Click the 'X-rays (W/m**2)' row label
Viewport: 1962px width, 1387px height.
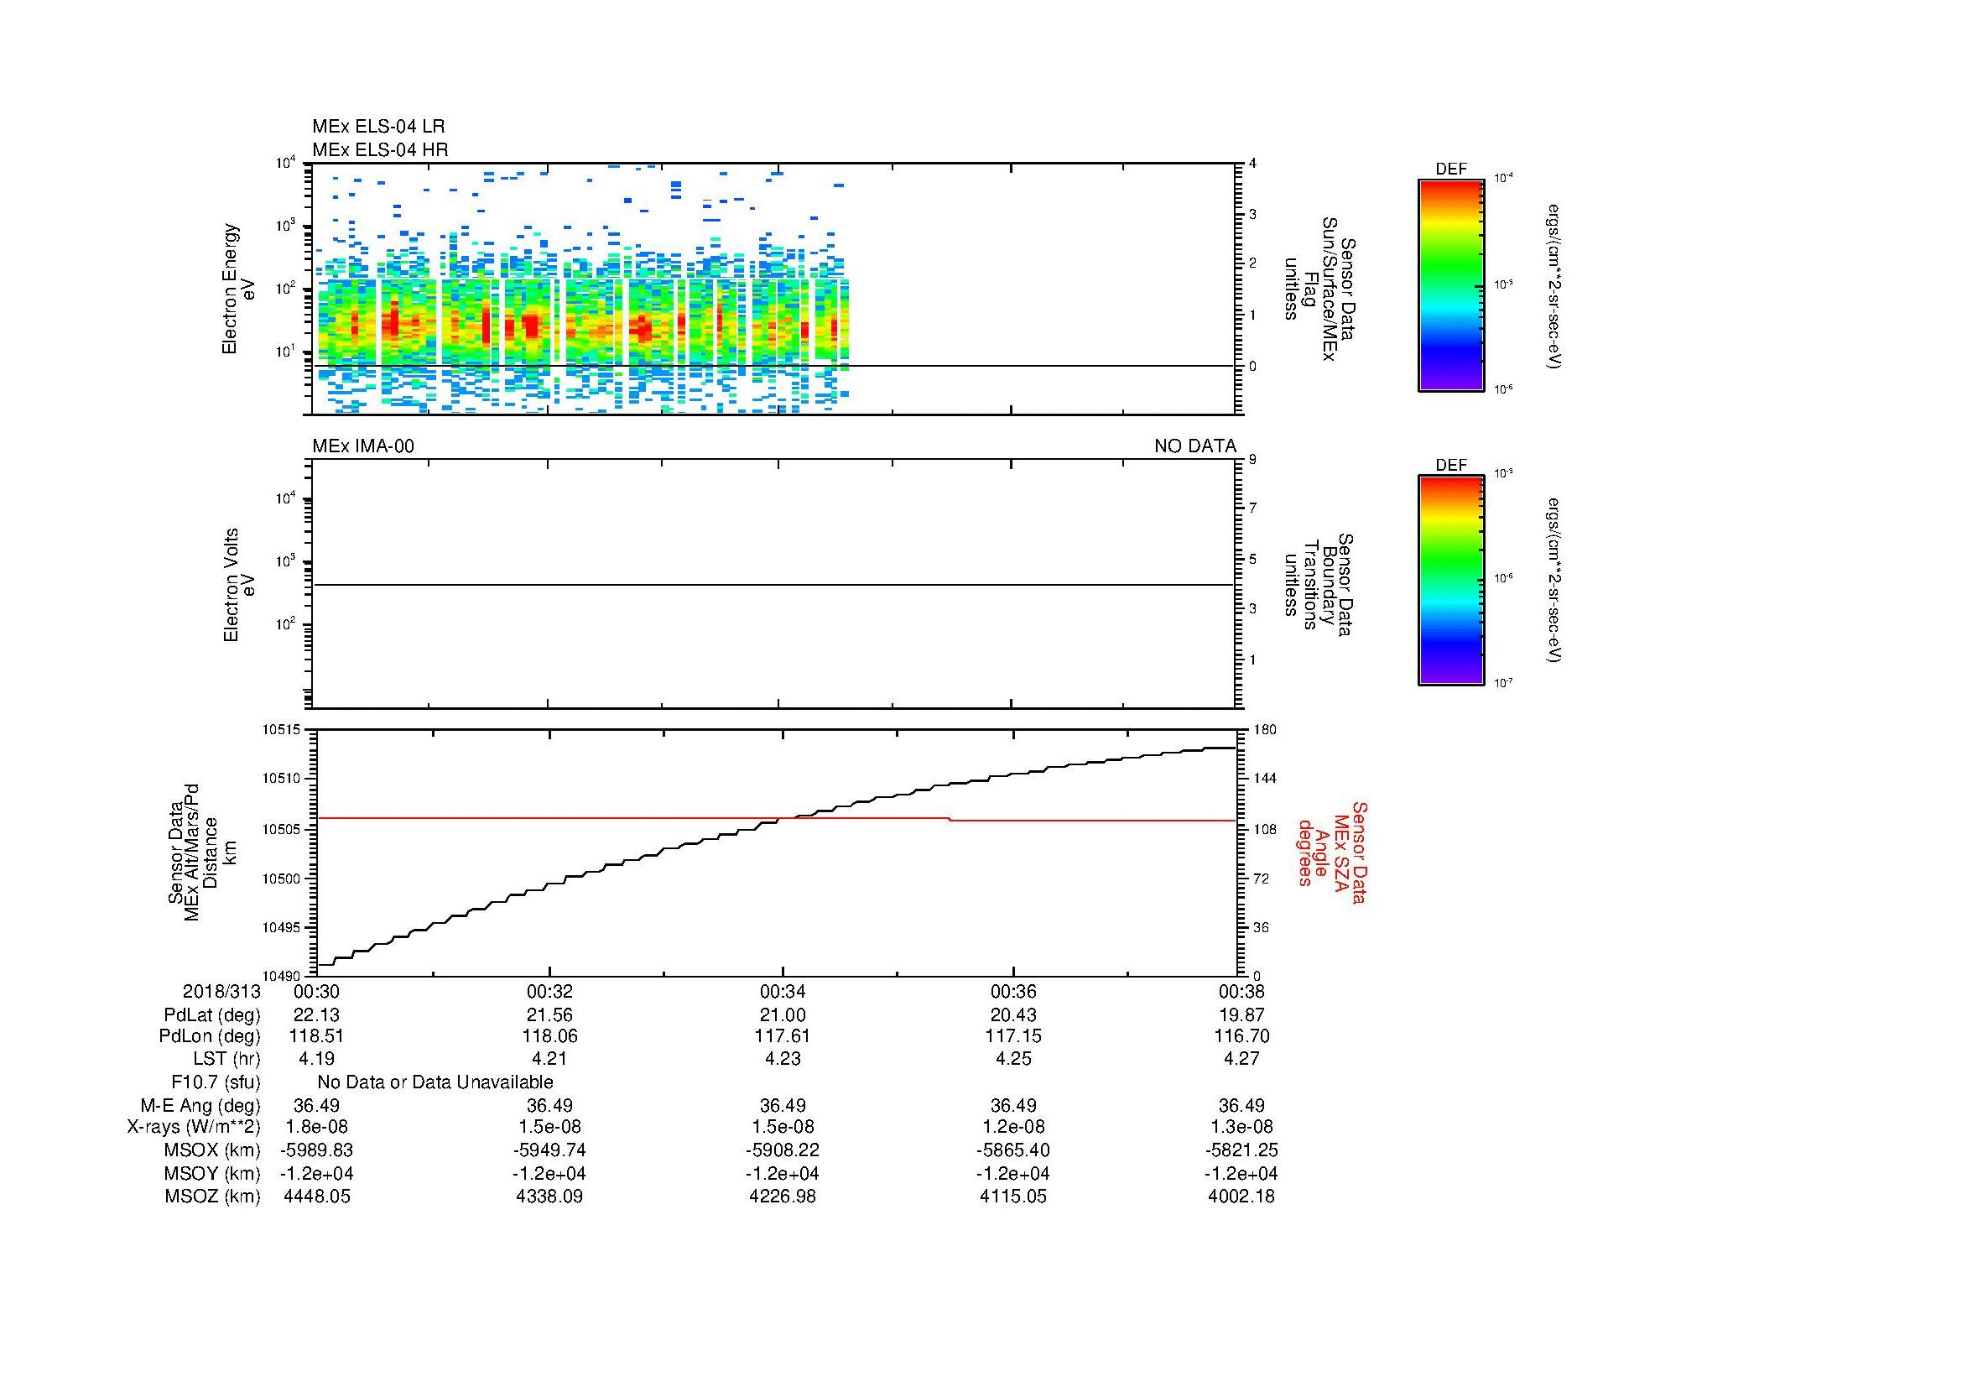(x=194, y=1127)
